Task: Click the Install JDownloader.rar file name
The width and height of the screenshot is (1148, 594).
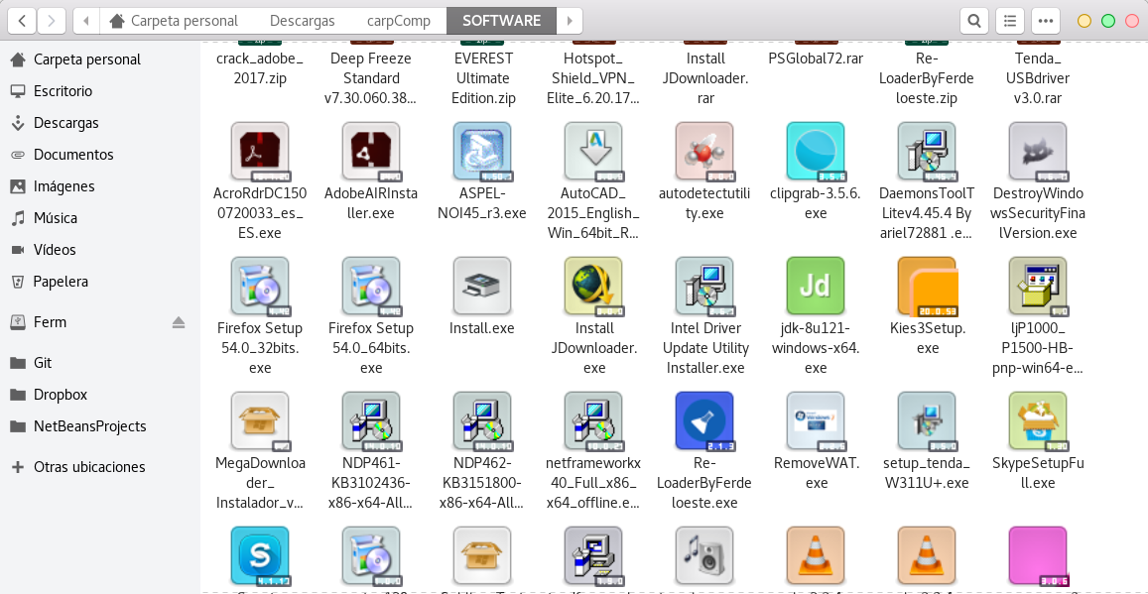Action: click(x=705, y=78)
